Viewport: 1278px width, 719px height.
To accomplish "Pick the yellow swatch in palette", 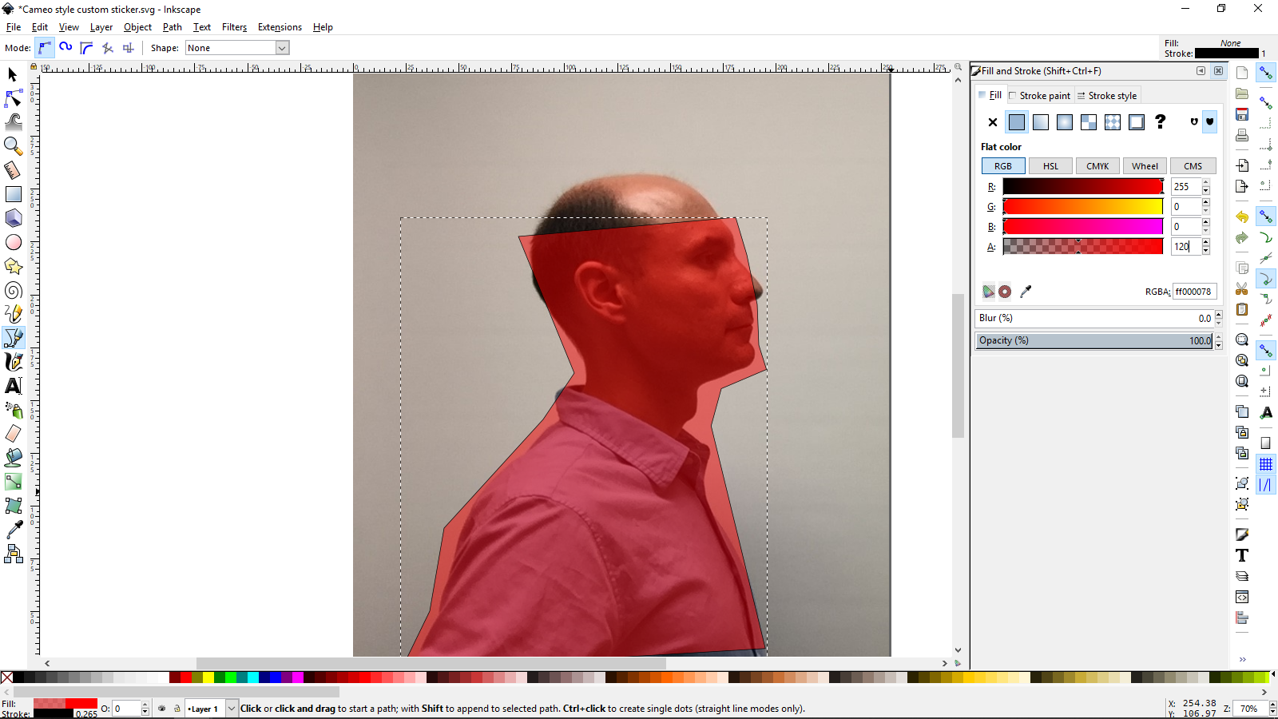I will pos(208,677).
